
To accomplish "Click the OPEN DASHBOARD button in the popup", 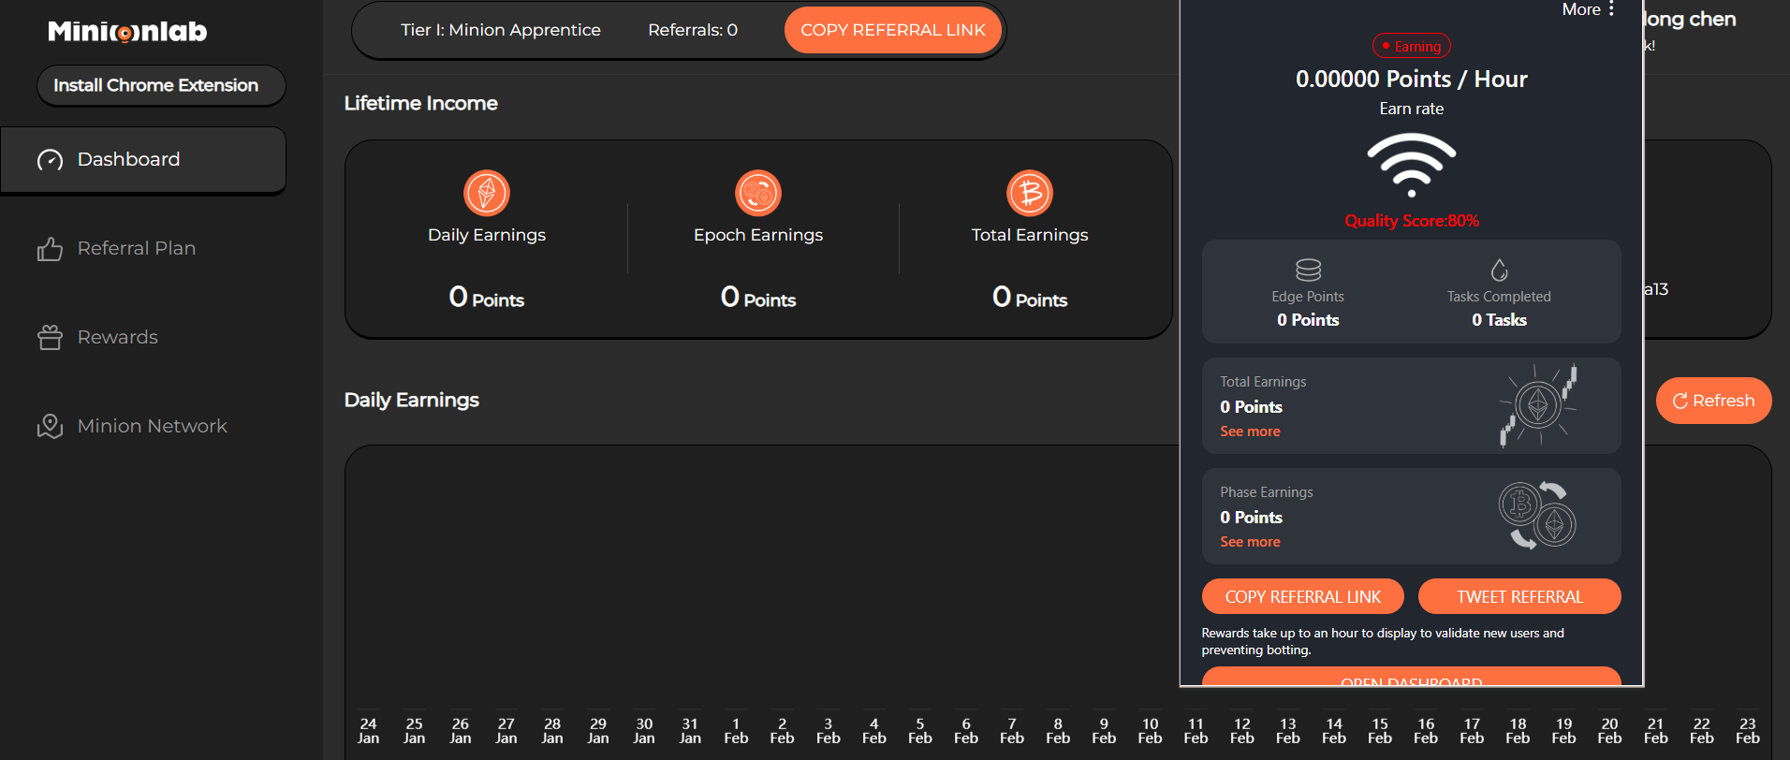I will tap(1412, 677).
